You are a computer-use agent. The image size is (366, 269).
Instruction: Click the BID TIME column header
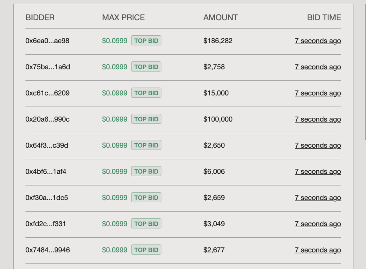[324, 17]
